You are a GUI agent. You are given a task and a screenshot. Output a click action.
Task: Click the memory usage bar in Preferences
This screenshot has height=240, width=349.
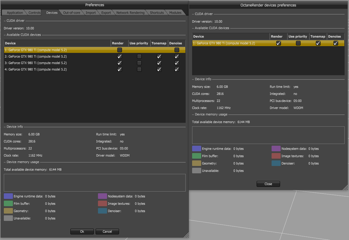[95, 183]
